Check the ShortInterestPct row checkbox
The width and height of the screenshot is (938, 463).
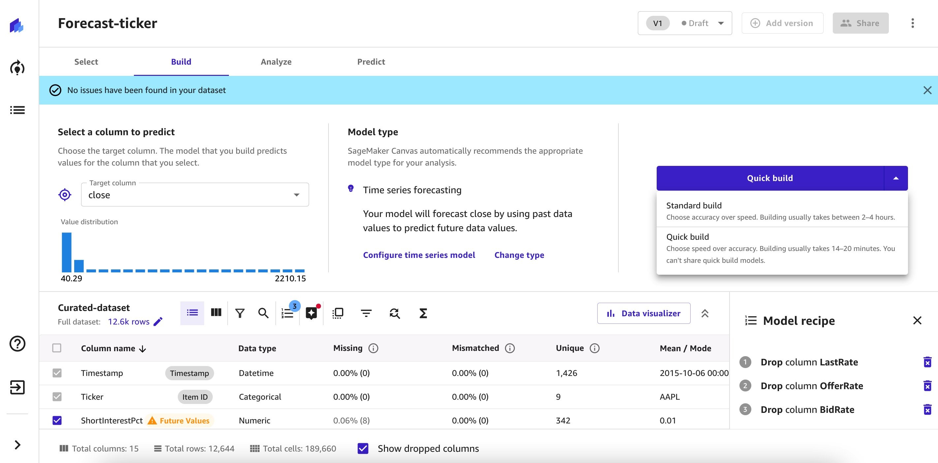coord(57,420)
